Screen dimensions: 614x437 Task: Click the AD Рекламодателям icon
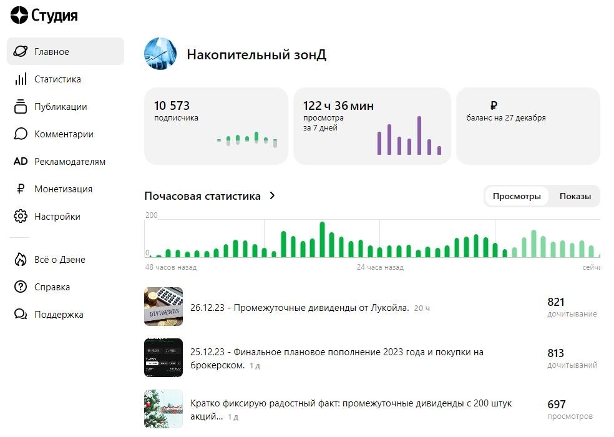pos(21,161)
